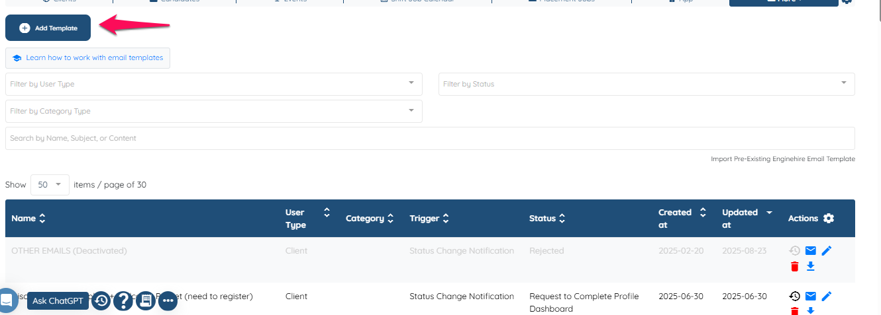Click envelope icon in OTHER EMAILS (Deactivated) row
Image resolution: width=881 pixels, height=315 pixels.
811,251
